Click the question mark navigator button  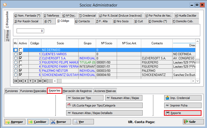click(x=30, y=81)
